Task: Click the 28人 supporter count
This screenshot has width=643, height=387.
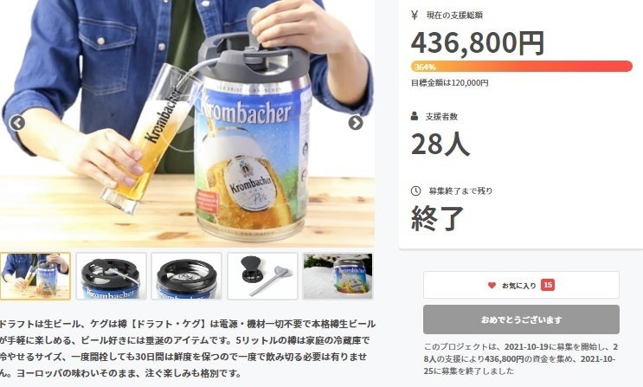Action: [x=440, y=145]
